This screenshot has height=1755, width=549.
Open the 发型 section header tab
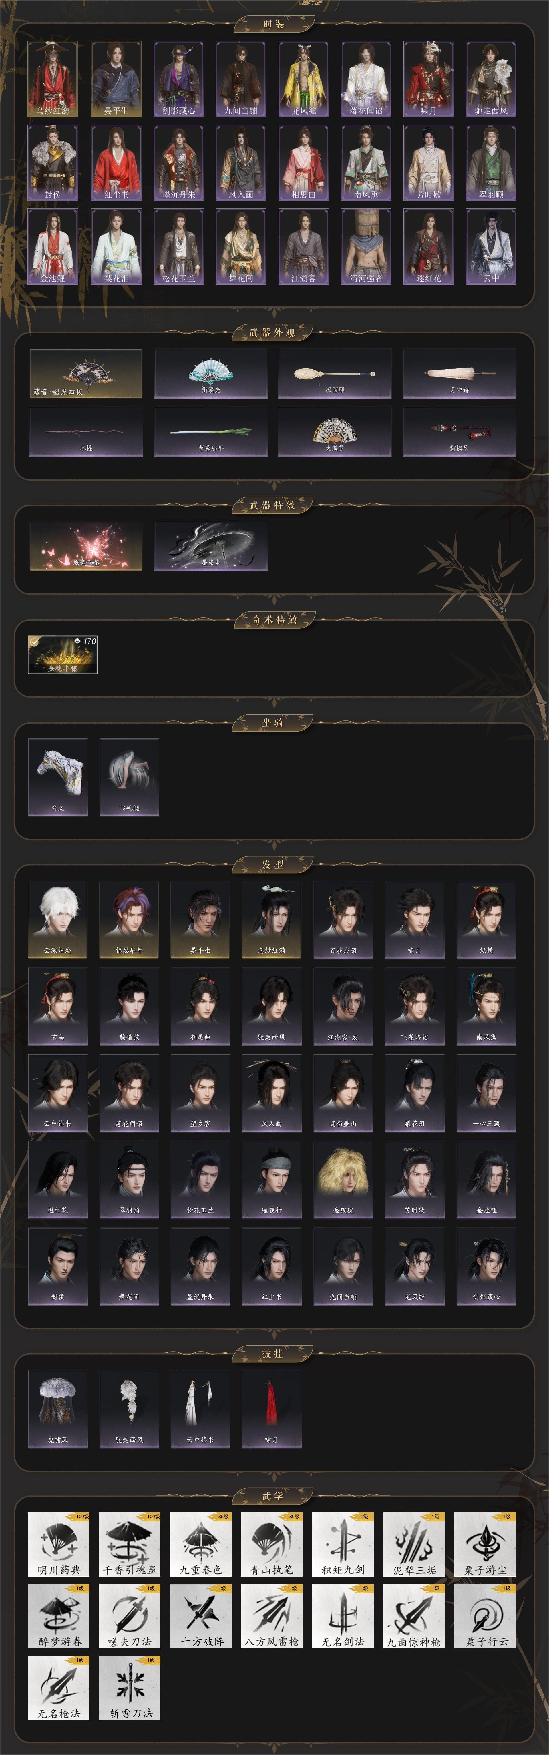tap(273, 864)
